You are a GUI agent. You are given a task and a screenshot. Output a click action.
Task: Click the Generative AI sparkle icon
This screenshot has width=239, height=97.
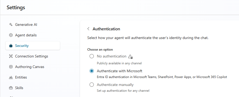coord(11,25)
